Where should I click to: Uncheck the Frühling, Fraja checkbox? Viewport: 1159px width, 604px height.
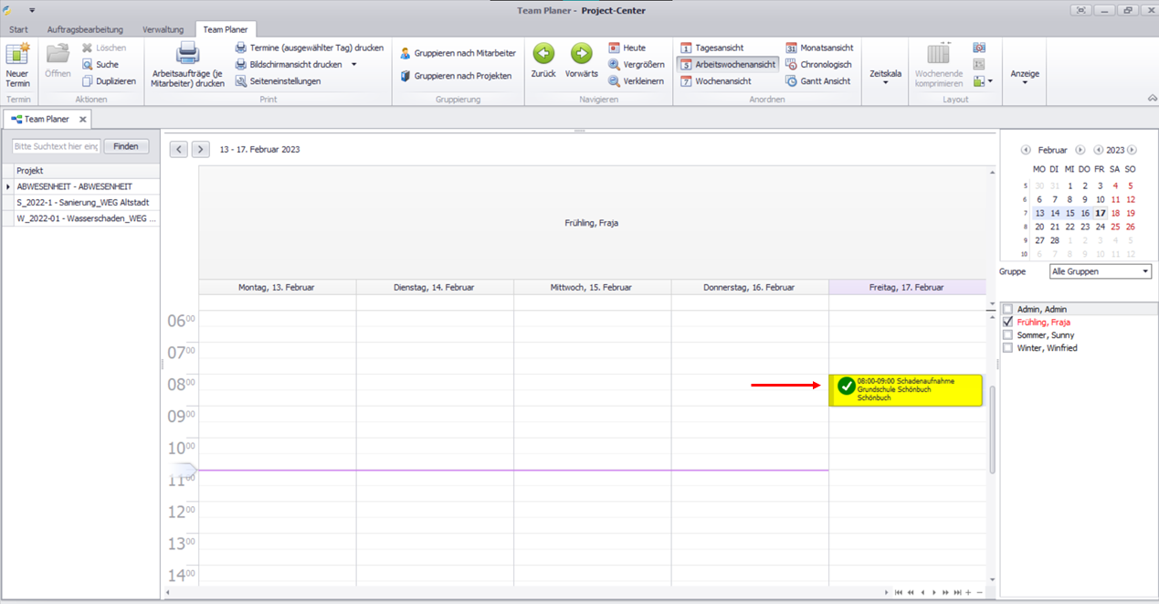[1007, 323]
